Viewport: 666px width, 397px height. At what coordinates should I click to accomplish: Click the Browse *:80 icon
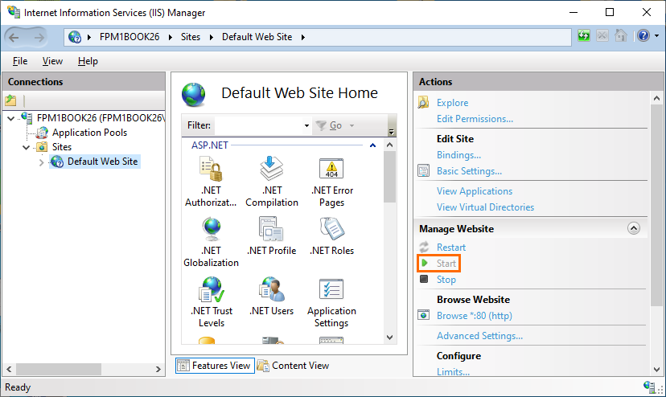pos(423,315)
